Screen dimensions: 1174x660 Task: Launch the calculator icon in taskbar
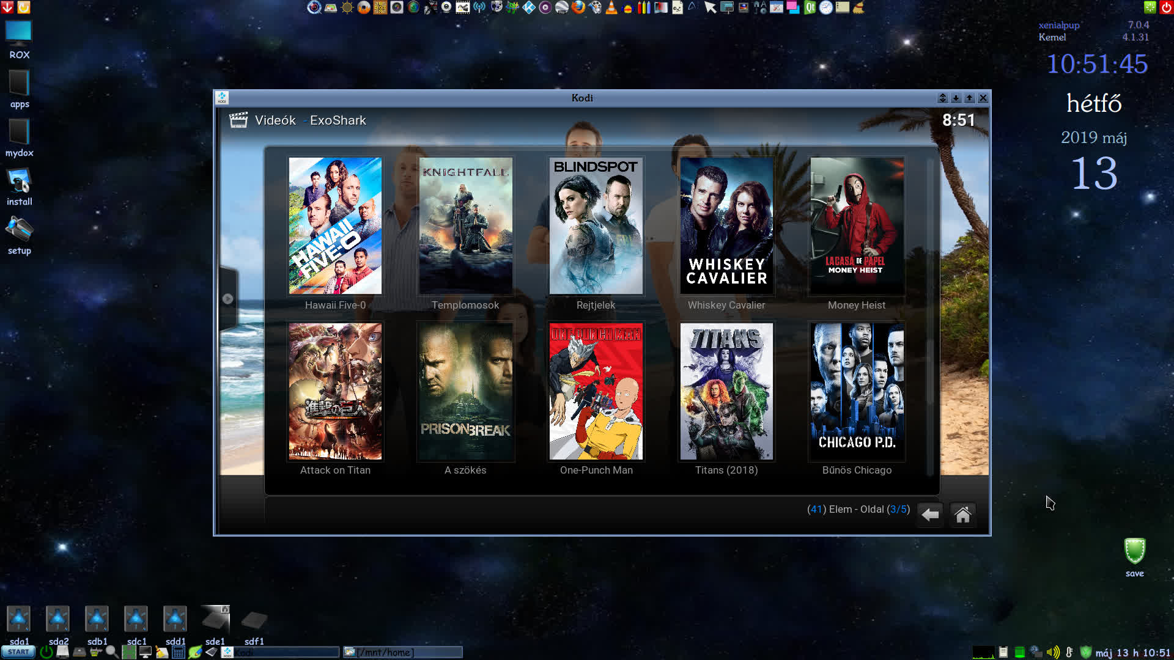click(x=178, y=652)
